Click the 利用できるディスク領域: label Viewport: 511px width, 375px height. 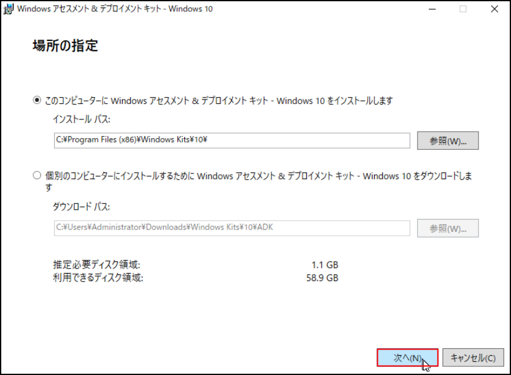coord(98,277)
